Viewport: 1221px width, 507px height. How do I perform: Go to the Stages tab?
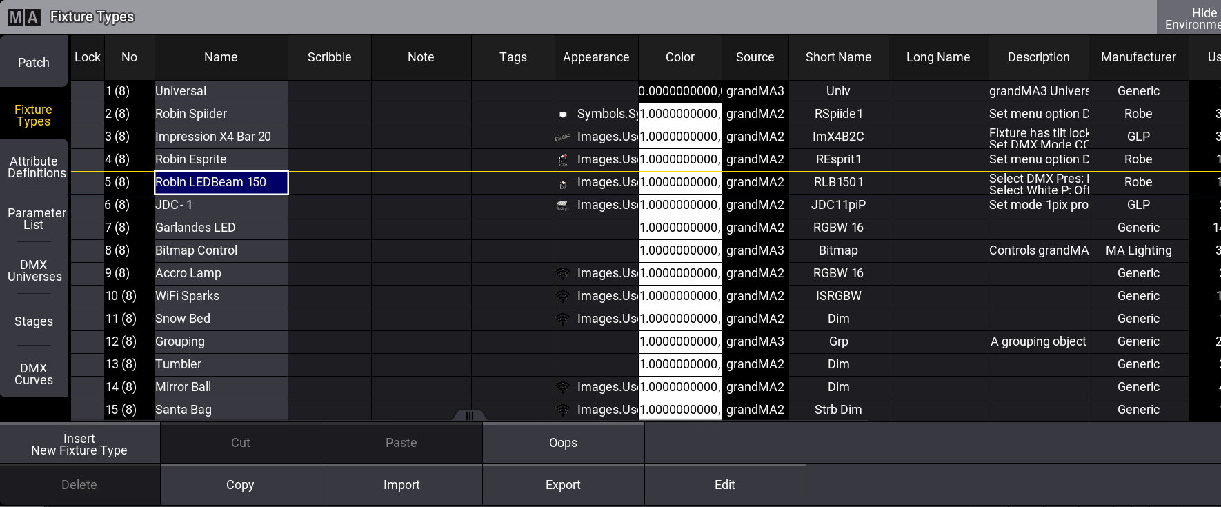click(x=34, y=321)
